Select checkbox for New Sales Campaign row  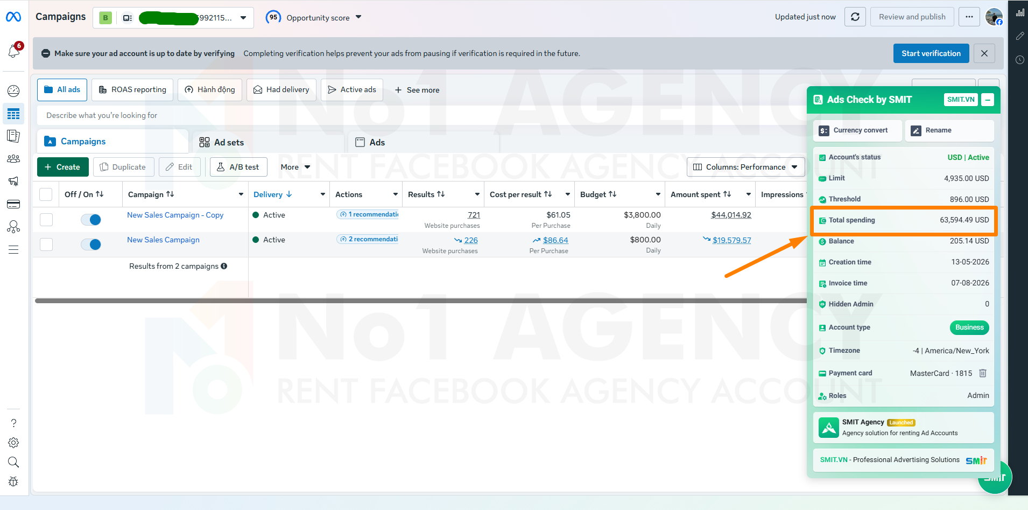(x=46, y=244)
